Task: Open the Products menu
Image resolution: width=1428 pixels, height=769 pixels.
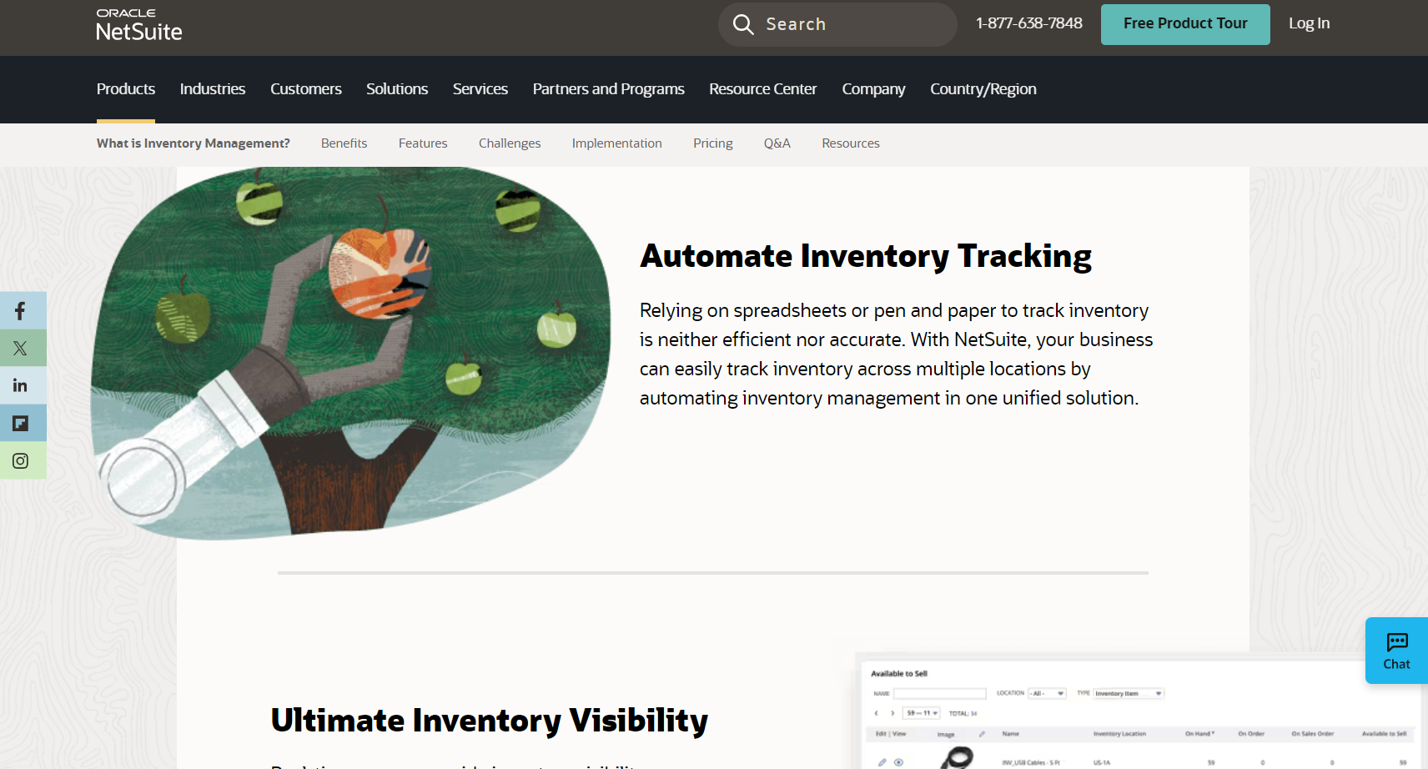Action: pos(125,89)
